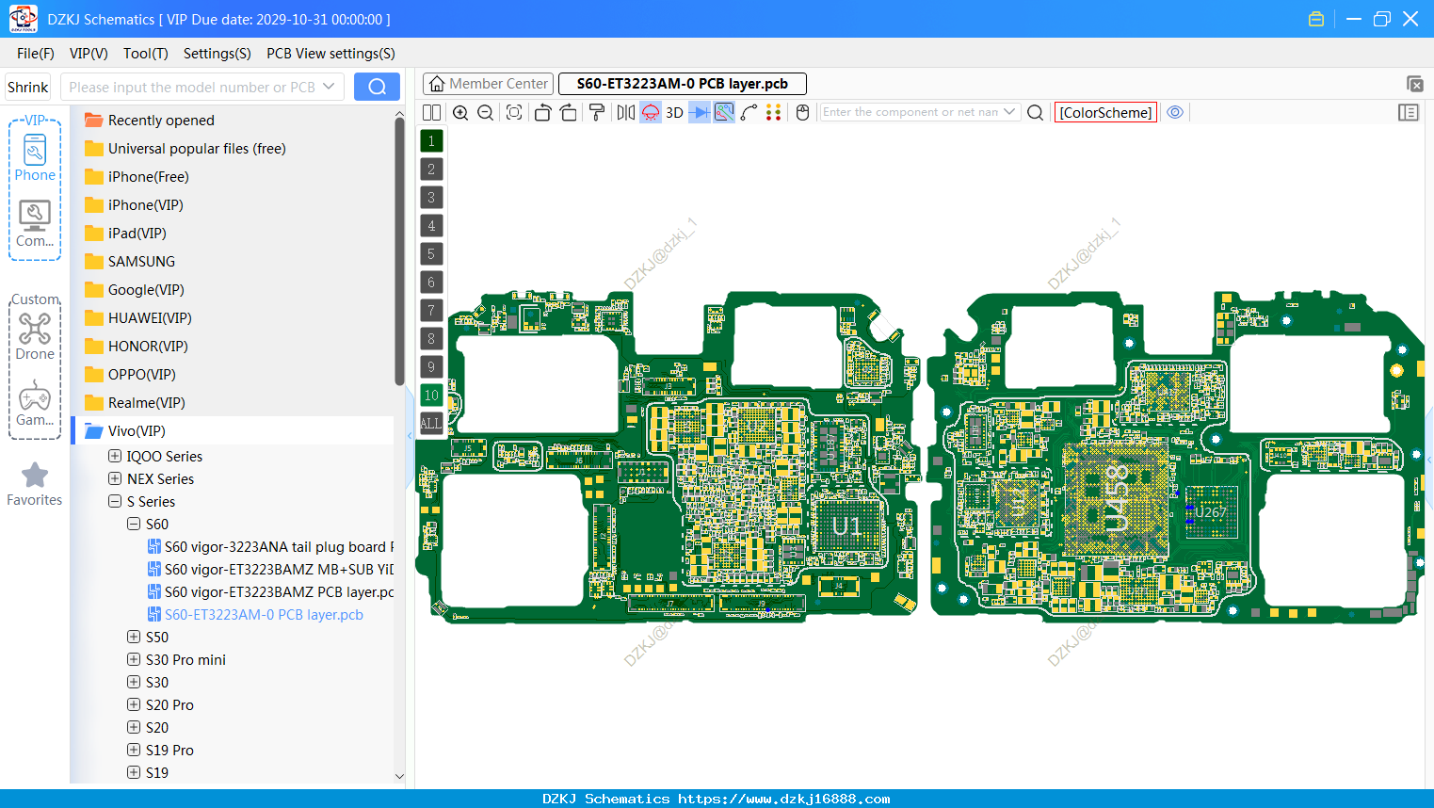Toggle the eye visibility icon
Image resolution: width=1434 pixels, height=808 pixels.
click(x=1175, y=112)
